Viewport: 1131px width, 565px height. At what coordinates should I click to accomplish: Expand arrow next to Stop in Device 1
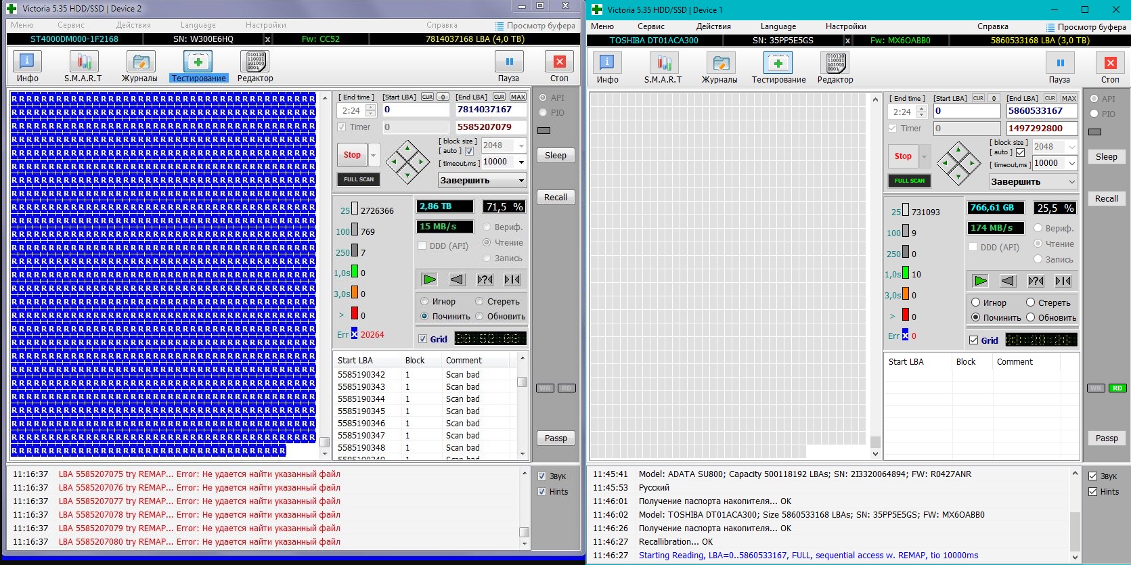tap(924, 156)
